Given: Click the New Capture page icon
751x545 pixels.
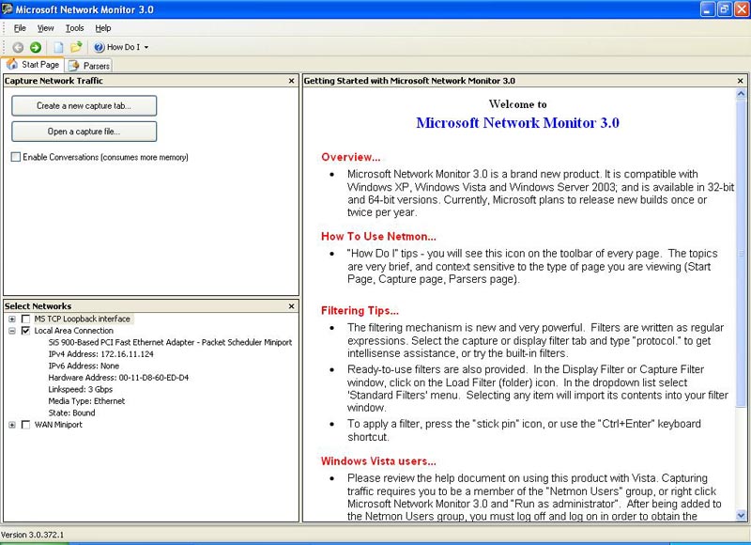Looking at the screenshot, I should click(x=58, y=47).
